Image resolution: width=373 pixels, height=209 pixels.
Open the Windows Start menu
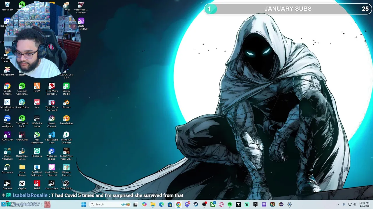(84, 204)
